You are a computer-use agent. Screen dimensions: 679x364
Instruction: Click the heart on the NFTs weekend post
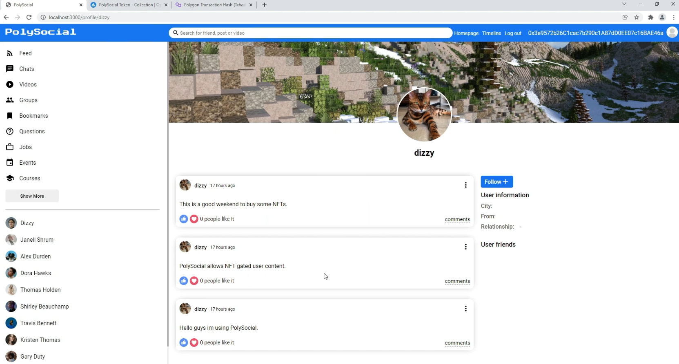(x=194, y=219)
